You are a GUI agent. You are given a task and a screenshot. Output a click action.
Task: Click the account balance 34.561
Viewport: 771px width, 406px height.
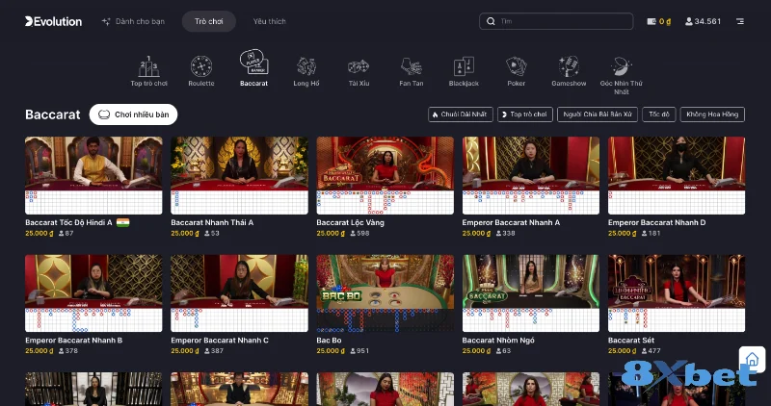pos(703,21)
